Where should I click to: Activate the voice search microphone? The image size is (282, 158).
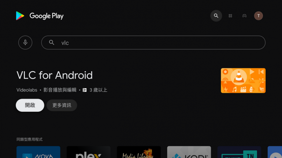coord(25,42)
